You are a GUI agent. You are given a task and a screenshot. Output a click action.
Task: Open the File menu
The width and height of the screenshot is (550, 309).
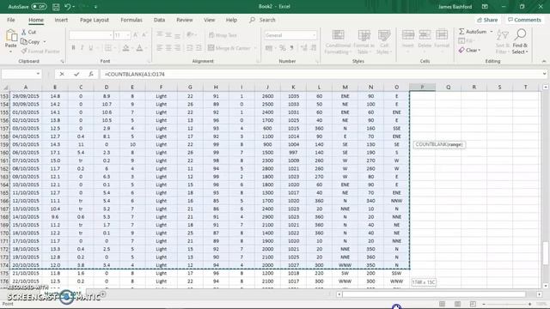pos(11,20)
